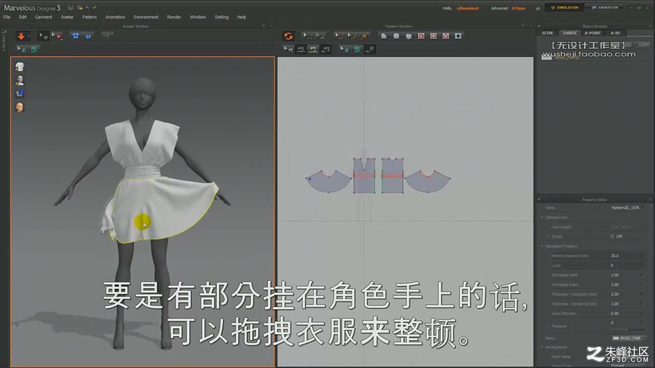Screen dimensions: 655x368
Task: Click the greyed avatar pose icon in Avatar toolbar
Action: point(107,35)
